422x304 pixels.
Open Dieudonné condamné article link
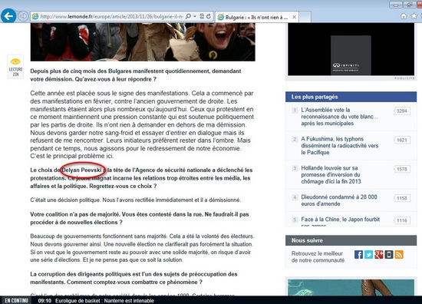click(339, 200)
